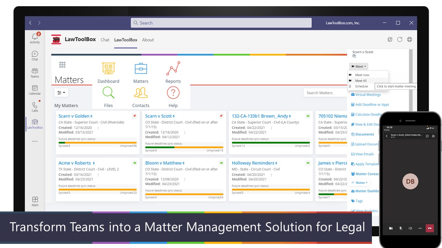Viewport: 442px width, 248px height.
Task: Show participants on the phone call
Action: 433,136
